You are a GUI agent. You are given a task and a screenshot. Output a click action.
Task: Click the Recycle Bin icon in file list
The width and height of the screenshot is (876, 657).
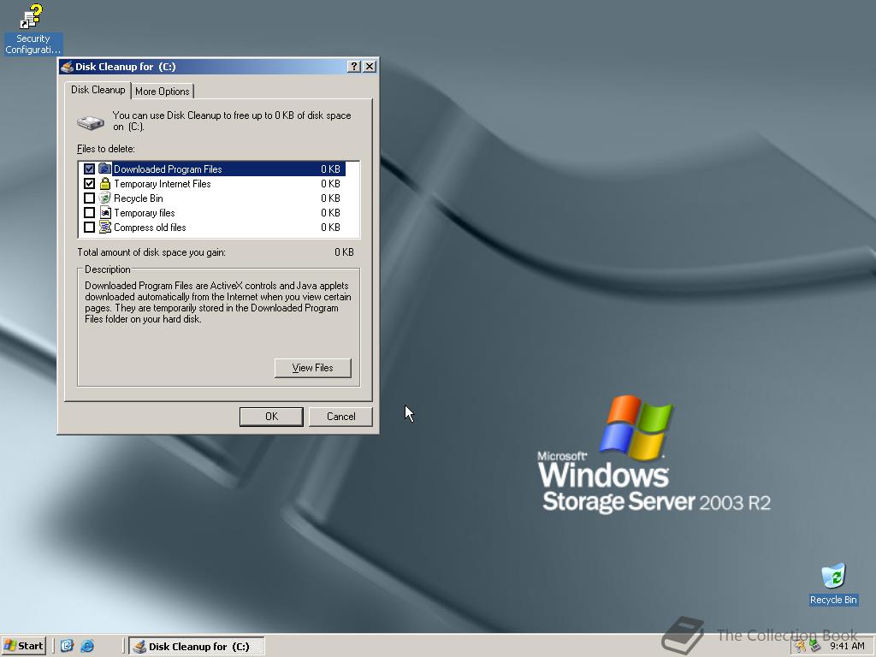click(x=104, y=198)
